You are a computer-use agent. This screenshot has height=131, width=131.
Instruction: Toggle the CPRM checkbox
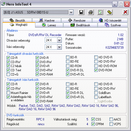pyautogui.click(x=93, y=124)
